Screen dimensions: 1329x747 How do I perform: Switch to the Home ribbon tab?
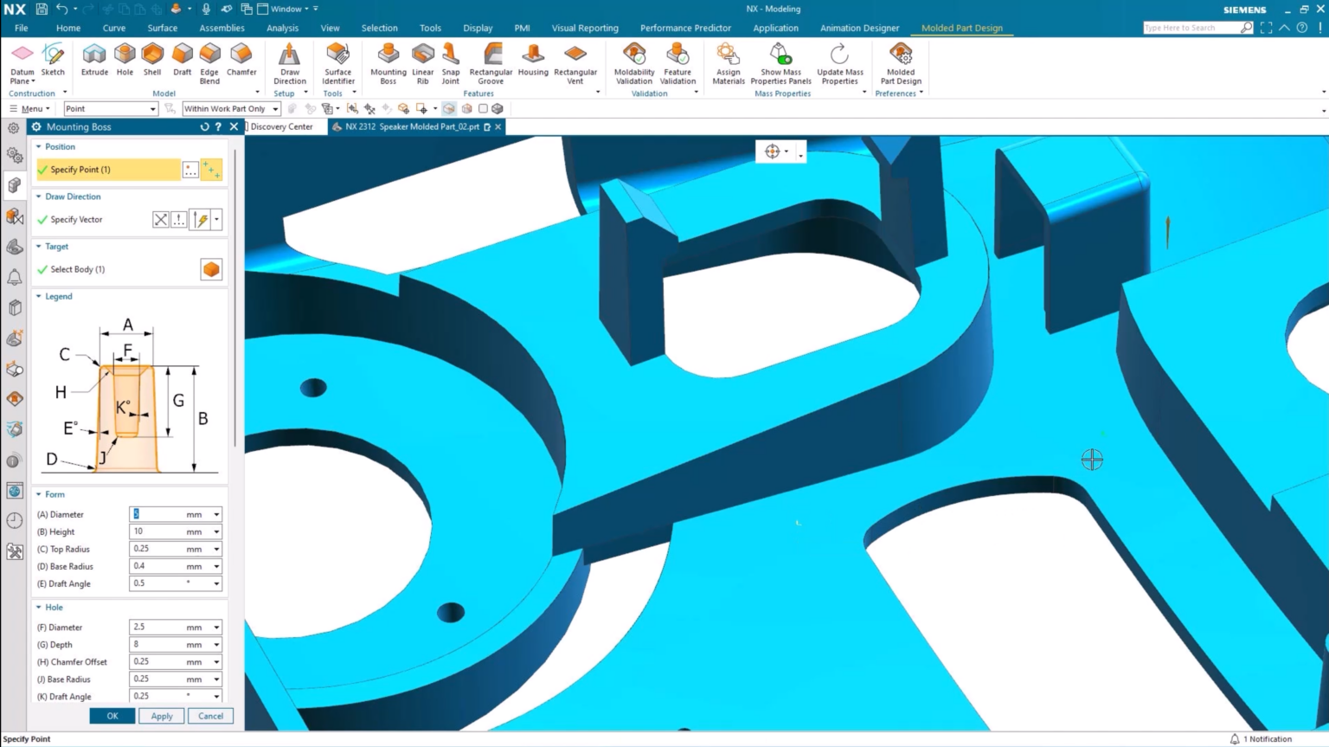(68, 28)
